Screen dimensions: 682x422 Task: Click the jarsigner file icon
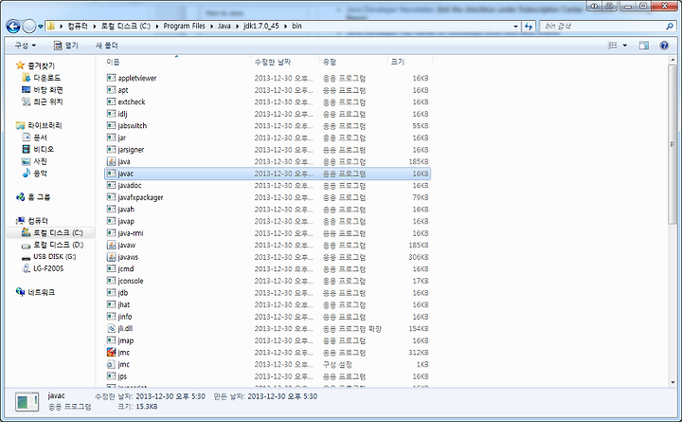point(112,150)
